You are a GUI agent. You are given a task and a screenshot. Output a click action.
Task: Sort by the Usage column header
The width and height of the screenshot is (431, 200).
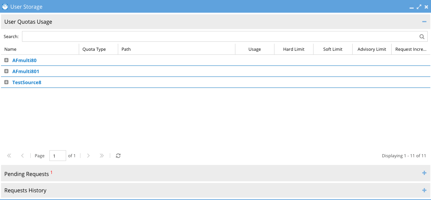point(255,49)
